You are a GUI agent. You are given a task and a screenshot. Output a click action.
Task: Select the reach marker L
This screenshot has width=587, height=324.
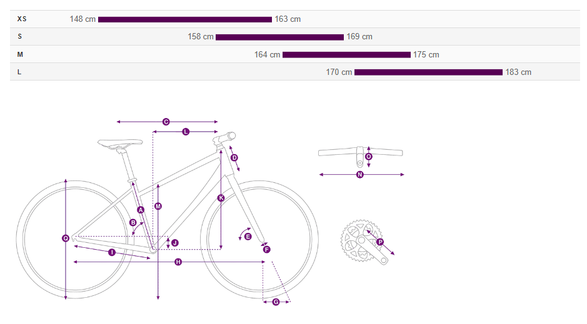point(186,132)
